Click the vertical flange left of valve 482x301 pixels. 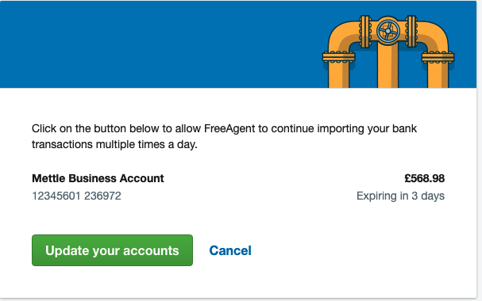tap(365, 31)
